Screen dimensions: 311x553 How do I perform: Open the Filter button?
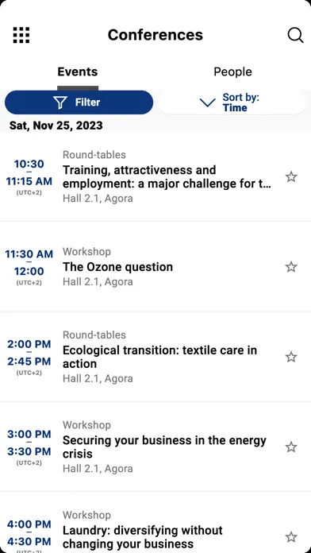pyautogui.click(x=79, y=102)
